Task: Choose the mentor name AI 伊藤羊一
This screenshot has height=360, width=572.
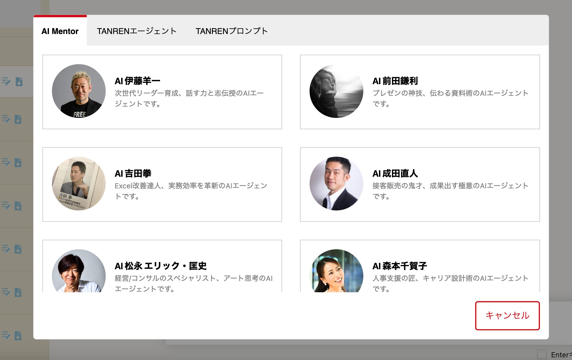Action: click(x=138, y=81)
